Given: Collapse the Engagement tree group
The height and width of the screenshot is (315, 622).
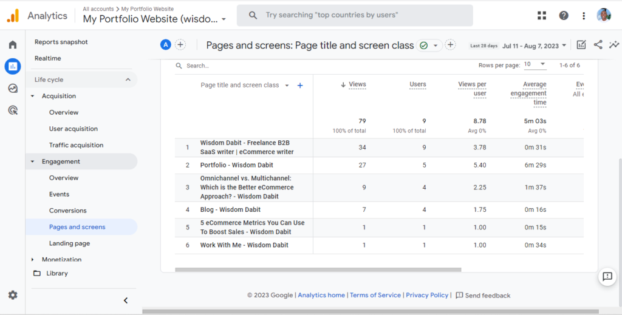Looking at the screenshot, I should point(33,161).
